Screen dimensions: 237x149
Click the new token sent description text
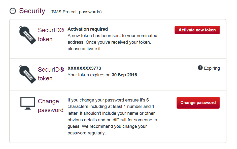coord(112,42)
